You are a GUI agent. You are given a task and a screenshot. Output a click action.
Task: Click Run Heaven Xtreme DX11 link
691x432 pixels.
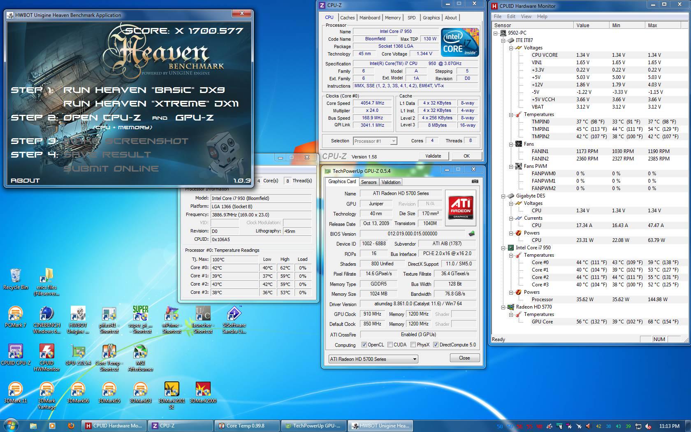[151, 104]
